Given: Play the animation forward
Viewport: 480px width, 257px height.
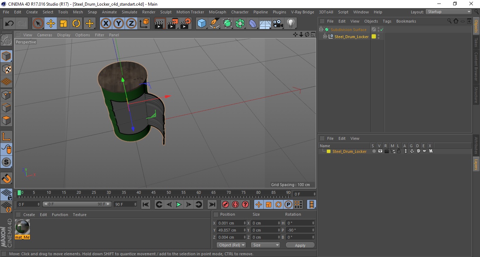Looking at the screenshot, I should coord(179,204).
